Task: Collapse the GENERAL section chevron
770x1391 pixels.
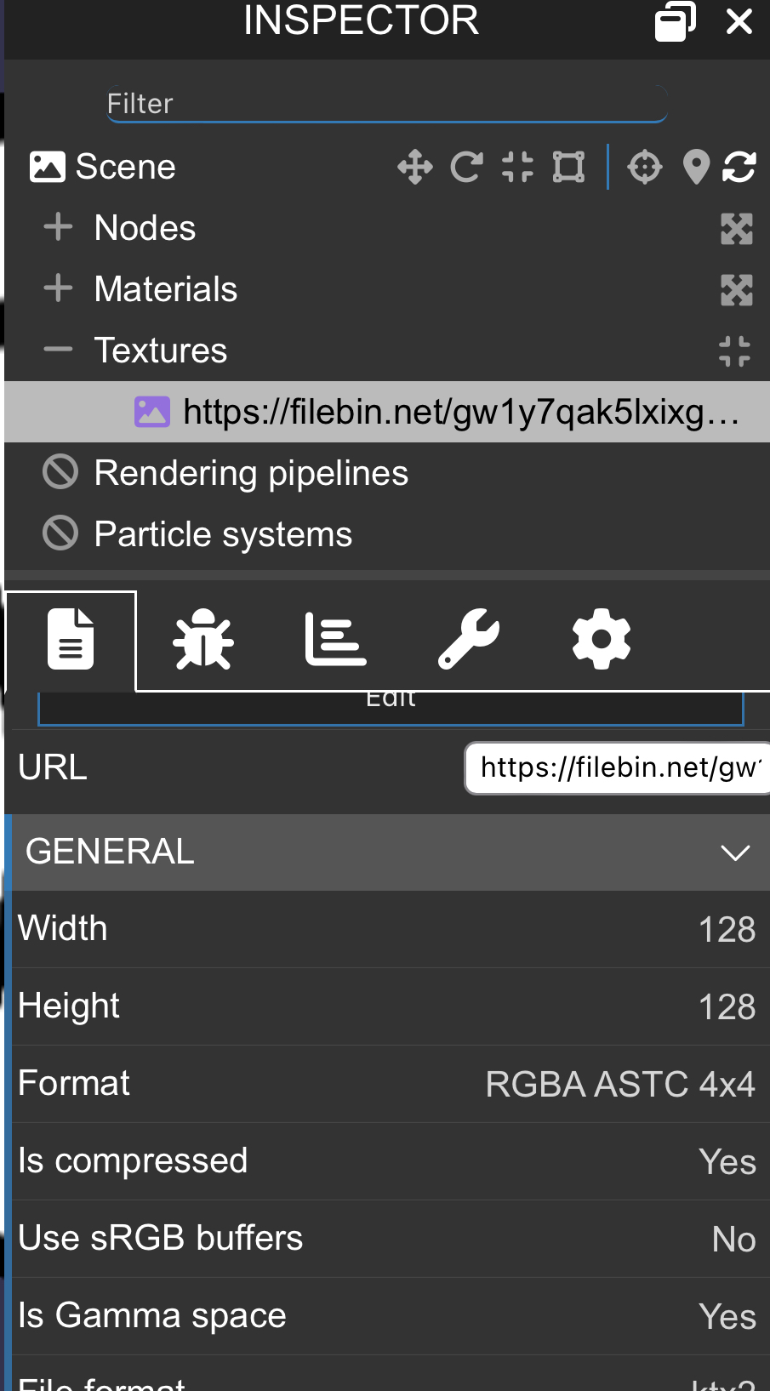Action: (734, 852)
